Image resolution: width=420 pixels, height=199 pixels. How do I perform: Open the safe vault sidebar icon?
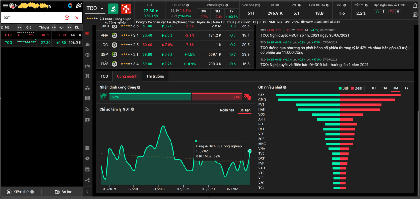point(87,169)
